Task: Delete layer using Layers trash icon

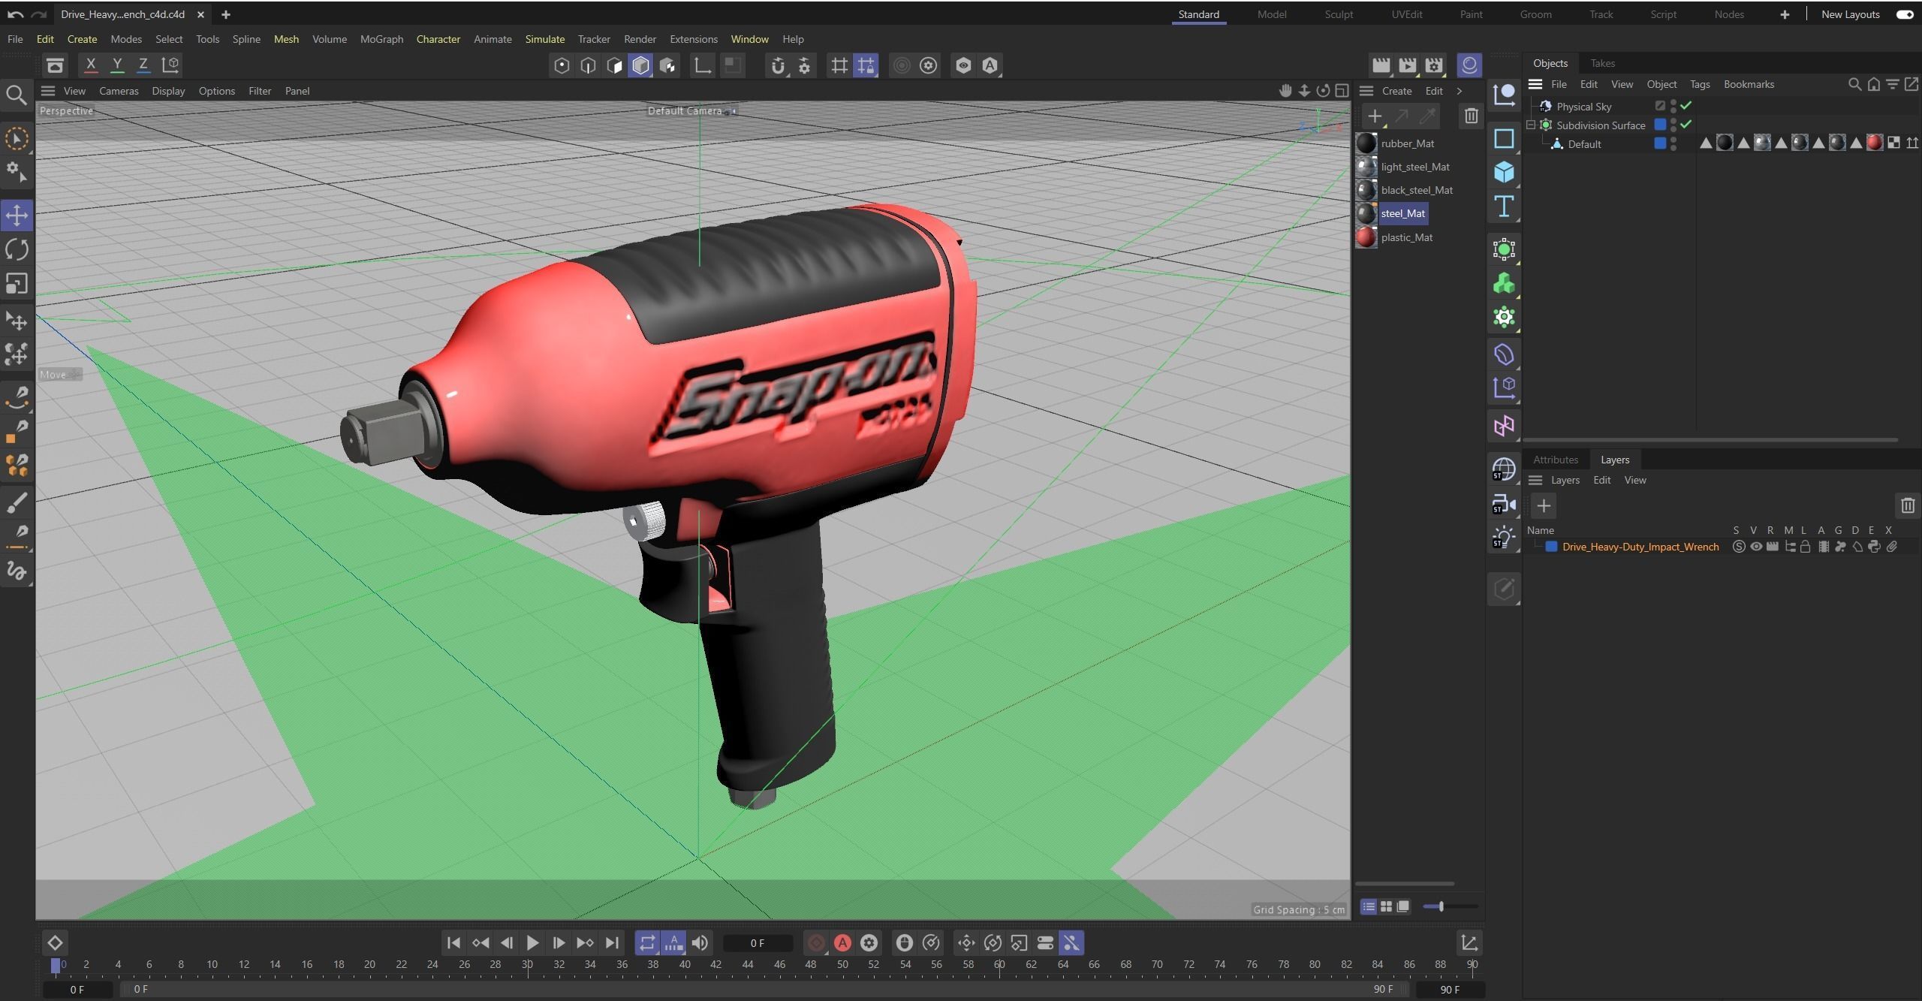Action: coord(1908,506)
